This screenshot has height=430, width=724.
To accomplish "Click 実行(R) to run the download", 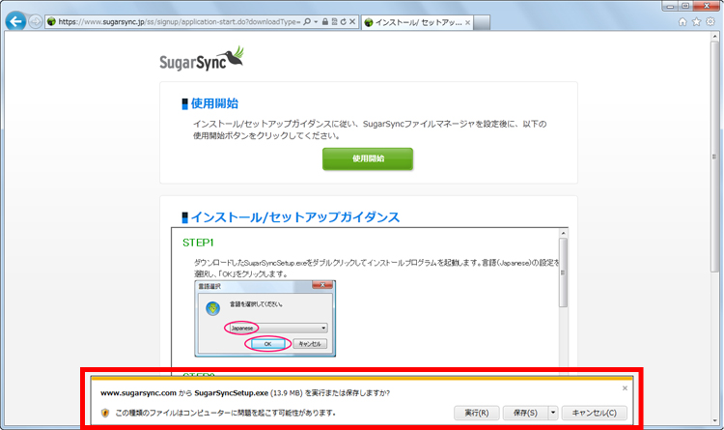I will click(x=477, y=413).
